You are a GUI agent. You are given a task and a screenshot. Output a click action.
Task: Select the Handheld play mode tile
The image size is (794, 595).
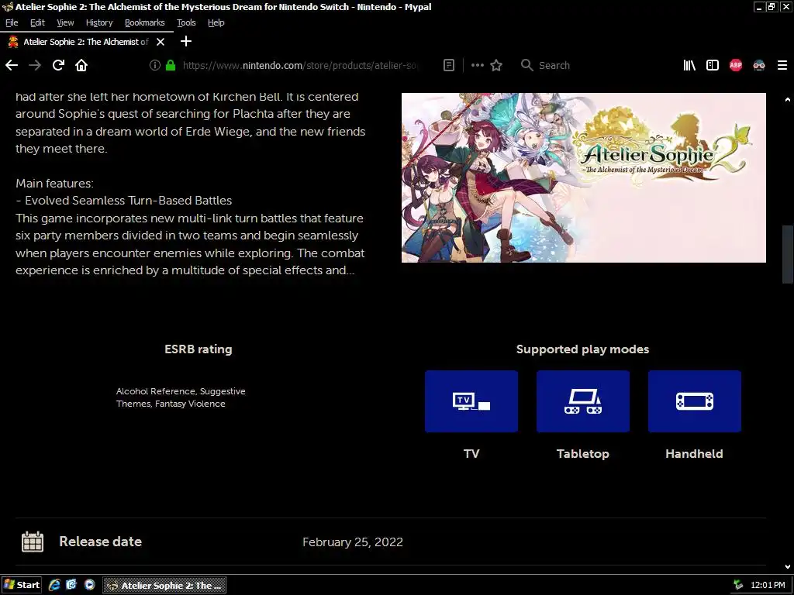click(x=695, y=401)
